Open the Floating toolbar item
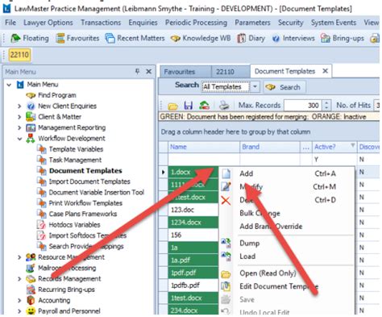 30,39
